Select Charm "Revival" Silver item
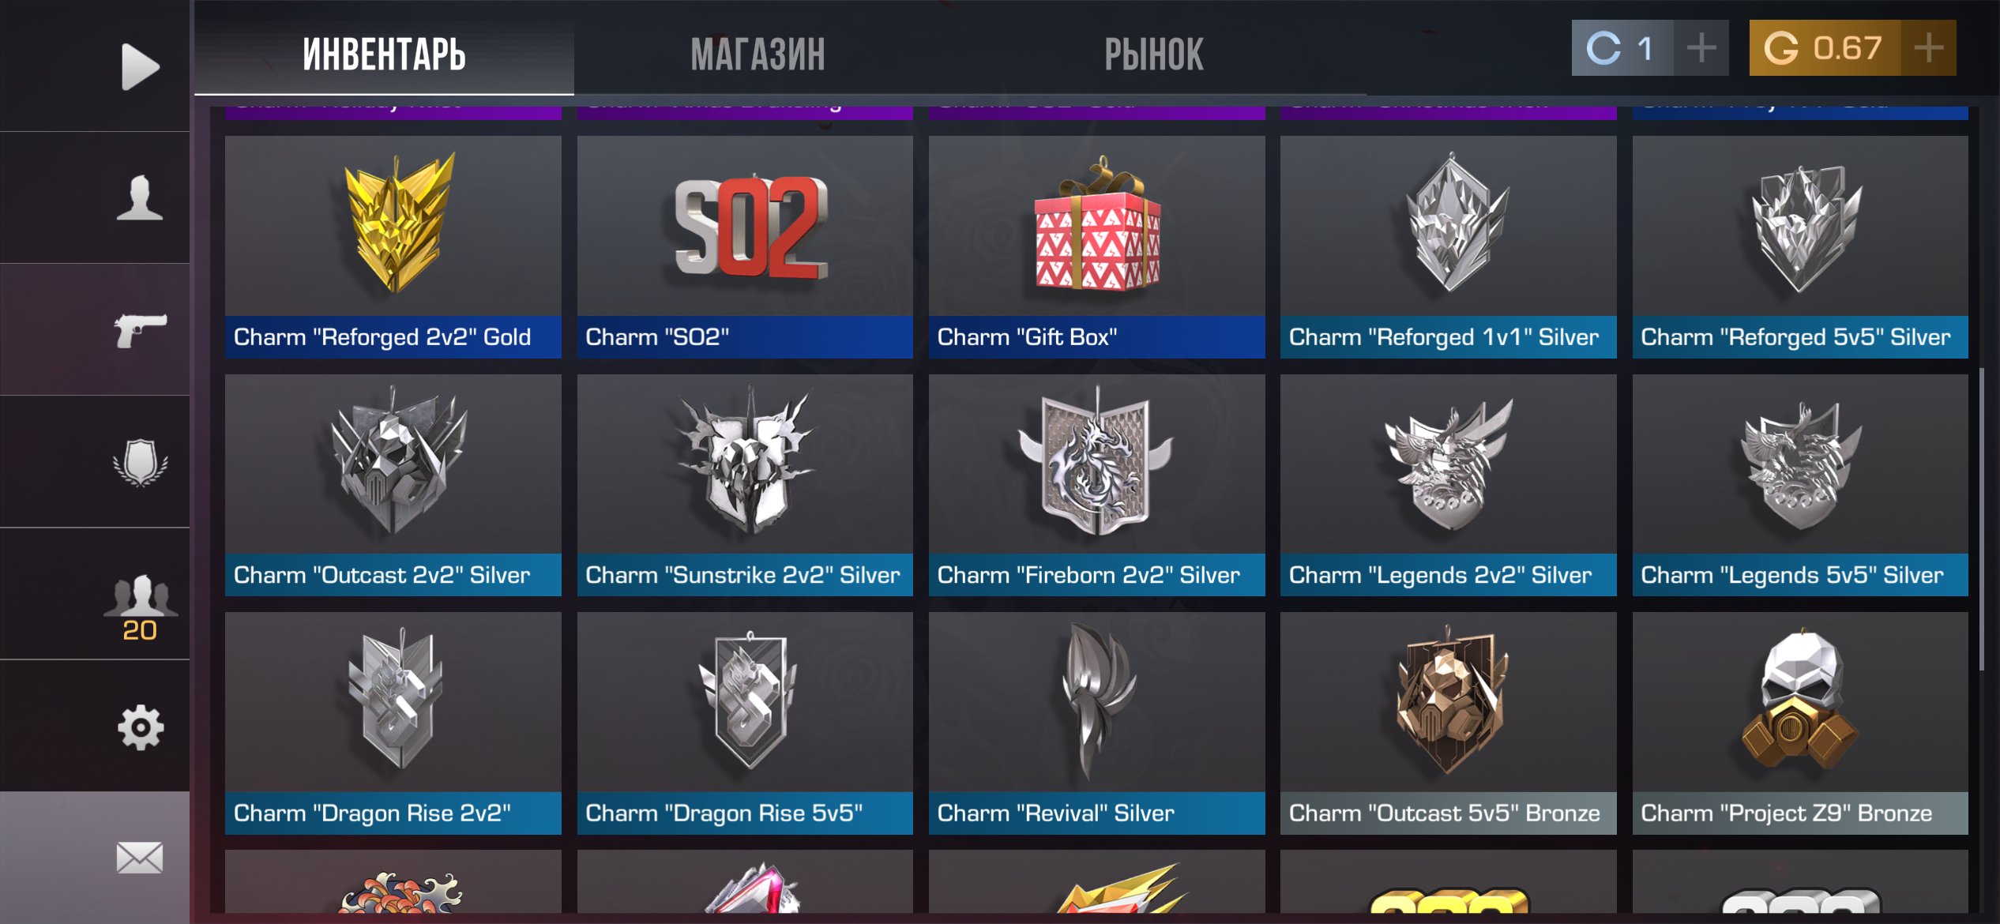Screen dimensions: 2000x924 point(1096,723)
